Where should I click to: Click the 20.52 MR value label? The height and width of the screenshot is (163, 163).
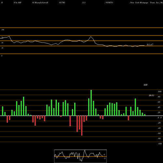[x=152, y=96]
